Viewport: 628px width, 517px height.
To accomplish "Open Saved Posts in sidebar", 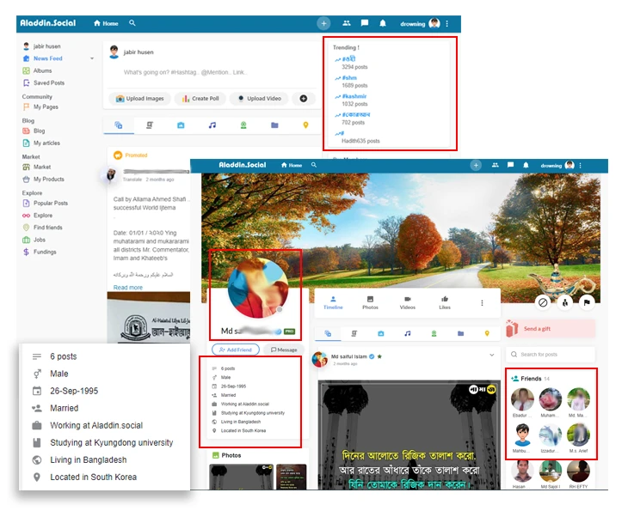I will click(44, 82).
